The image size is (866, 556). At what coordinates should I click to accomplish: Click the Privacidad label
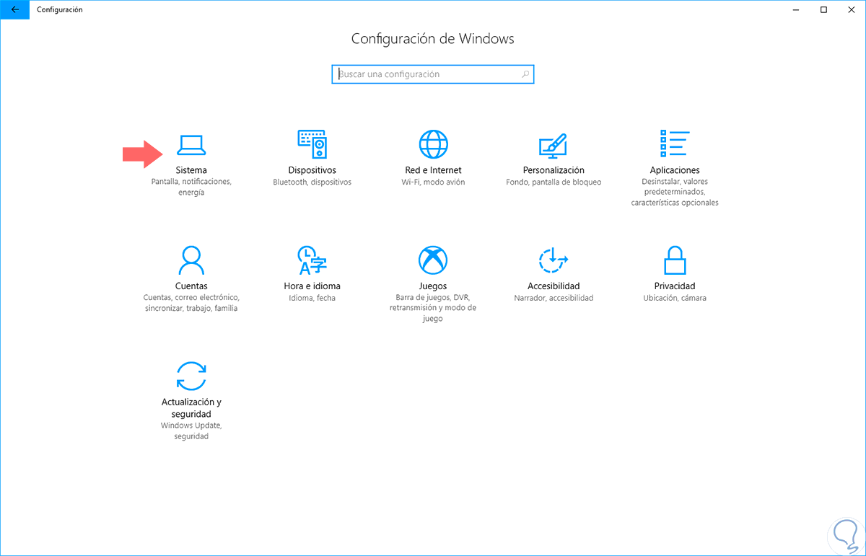pyautogui.click(x=675, y=286)
